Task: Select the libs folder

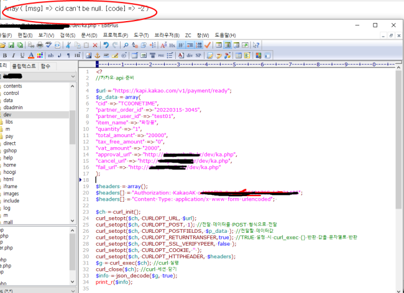Action: [x=9, y=122]
